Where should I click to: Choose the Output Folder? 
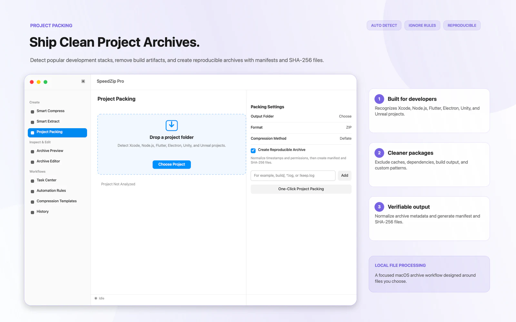pyautogui.click(x=345, y=117)
